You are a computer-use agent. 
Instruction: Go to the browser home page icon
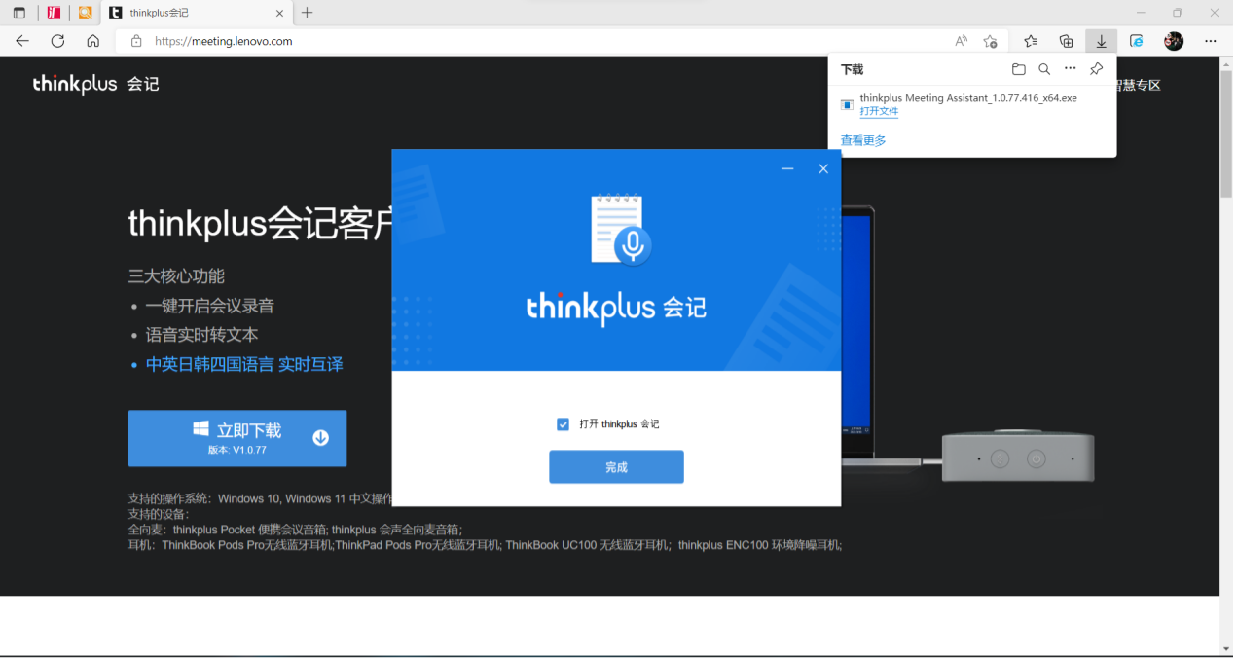pyautogui.click(x=93, y=41)
